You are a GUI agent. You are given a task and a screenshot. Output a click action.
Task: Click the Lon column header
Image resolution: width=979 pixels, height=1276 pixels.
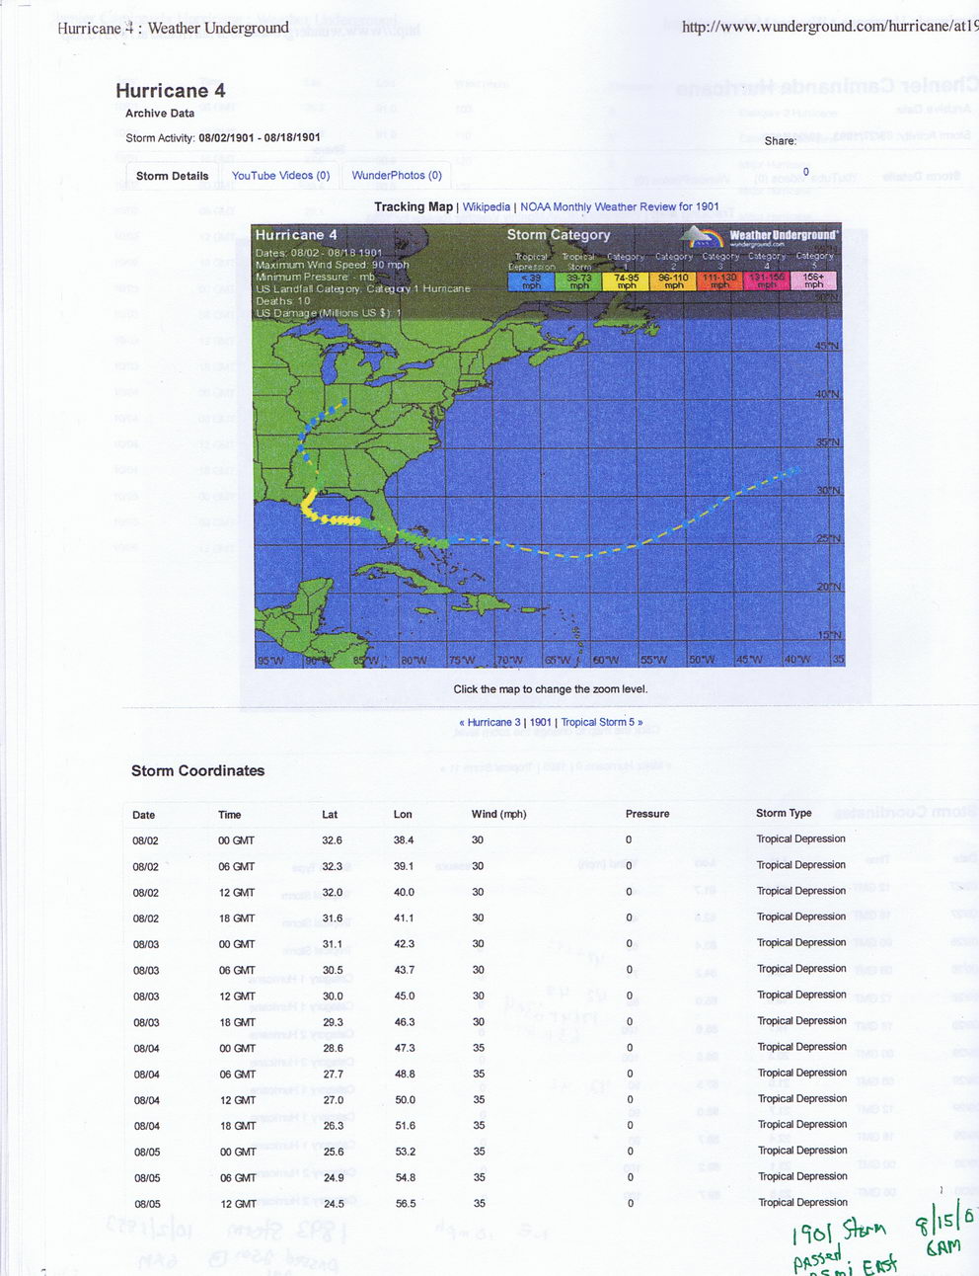[x=403, y=815]
